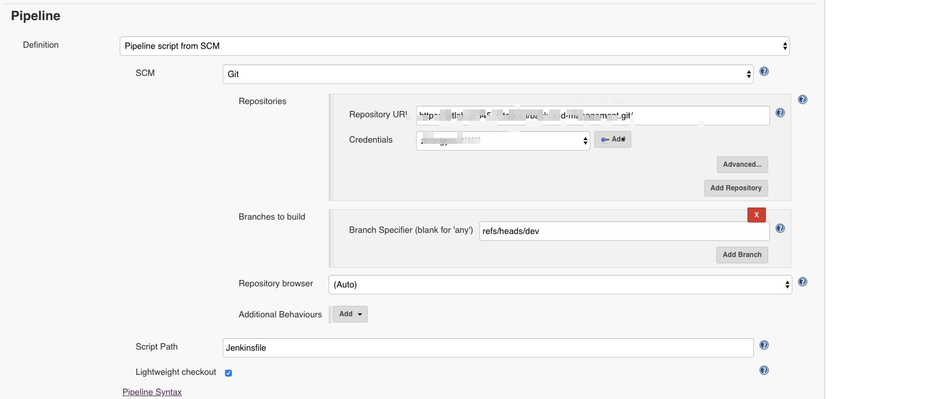This screenshot has width=927, height=399.
Task: Open the Credentials dropdown
Action: (503, 141)
